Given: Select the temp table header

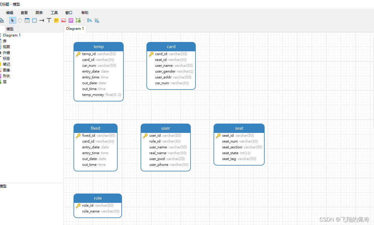Looking at the screenshot, I should [x=99, y=47].
